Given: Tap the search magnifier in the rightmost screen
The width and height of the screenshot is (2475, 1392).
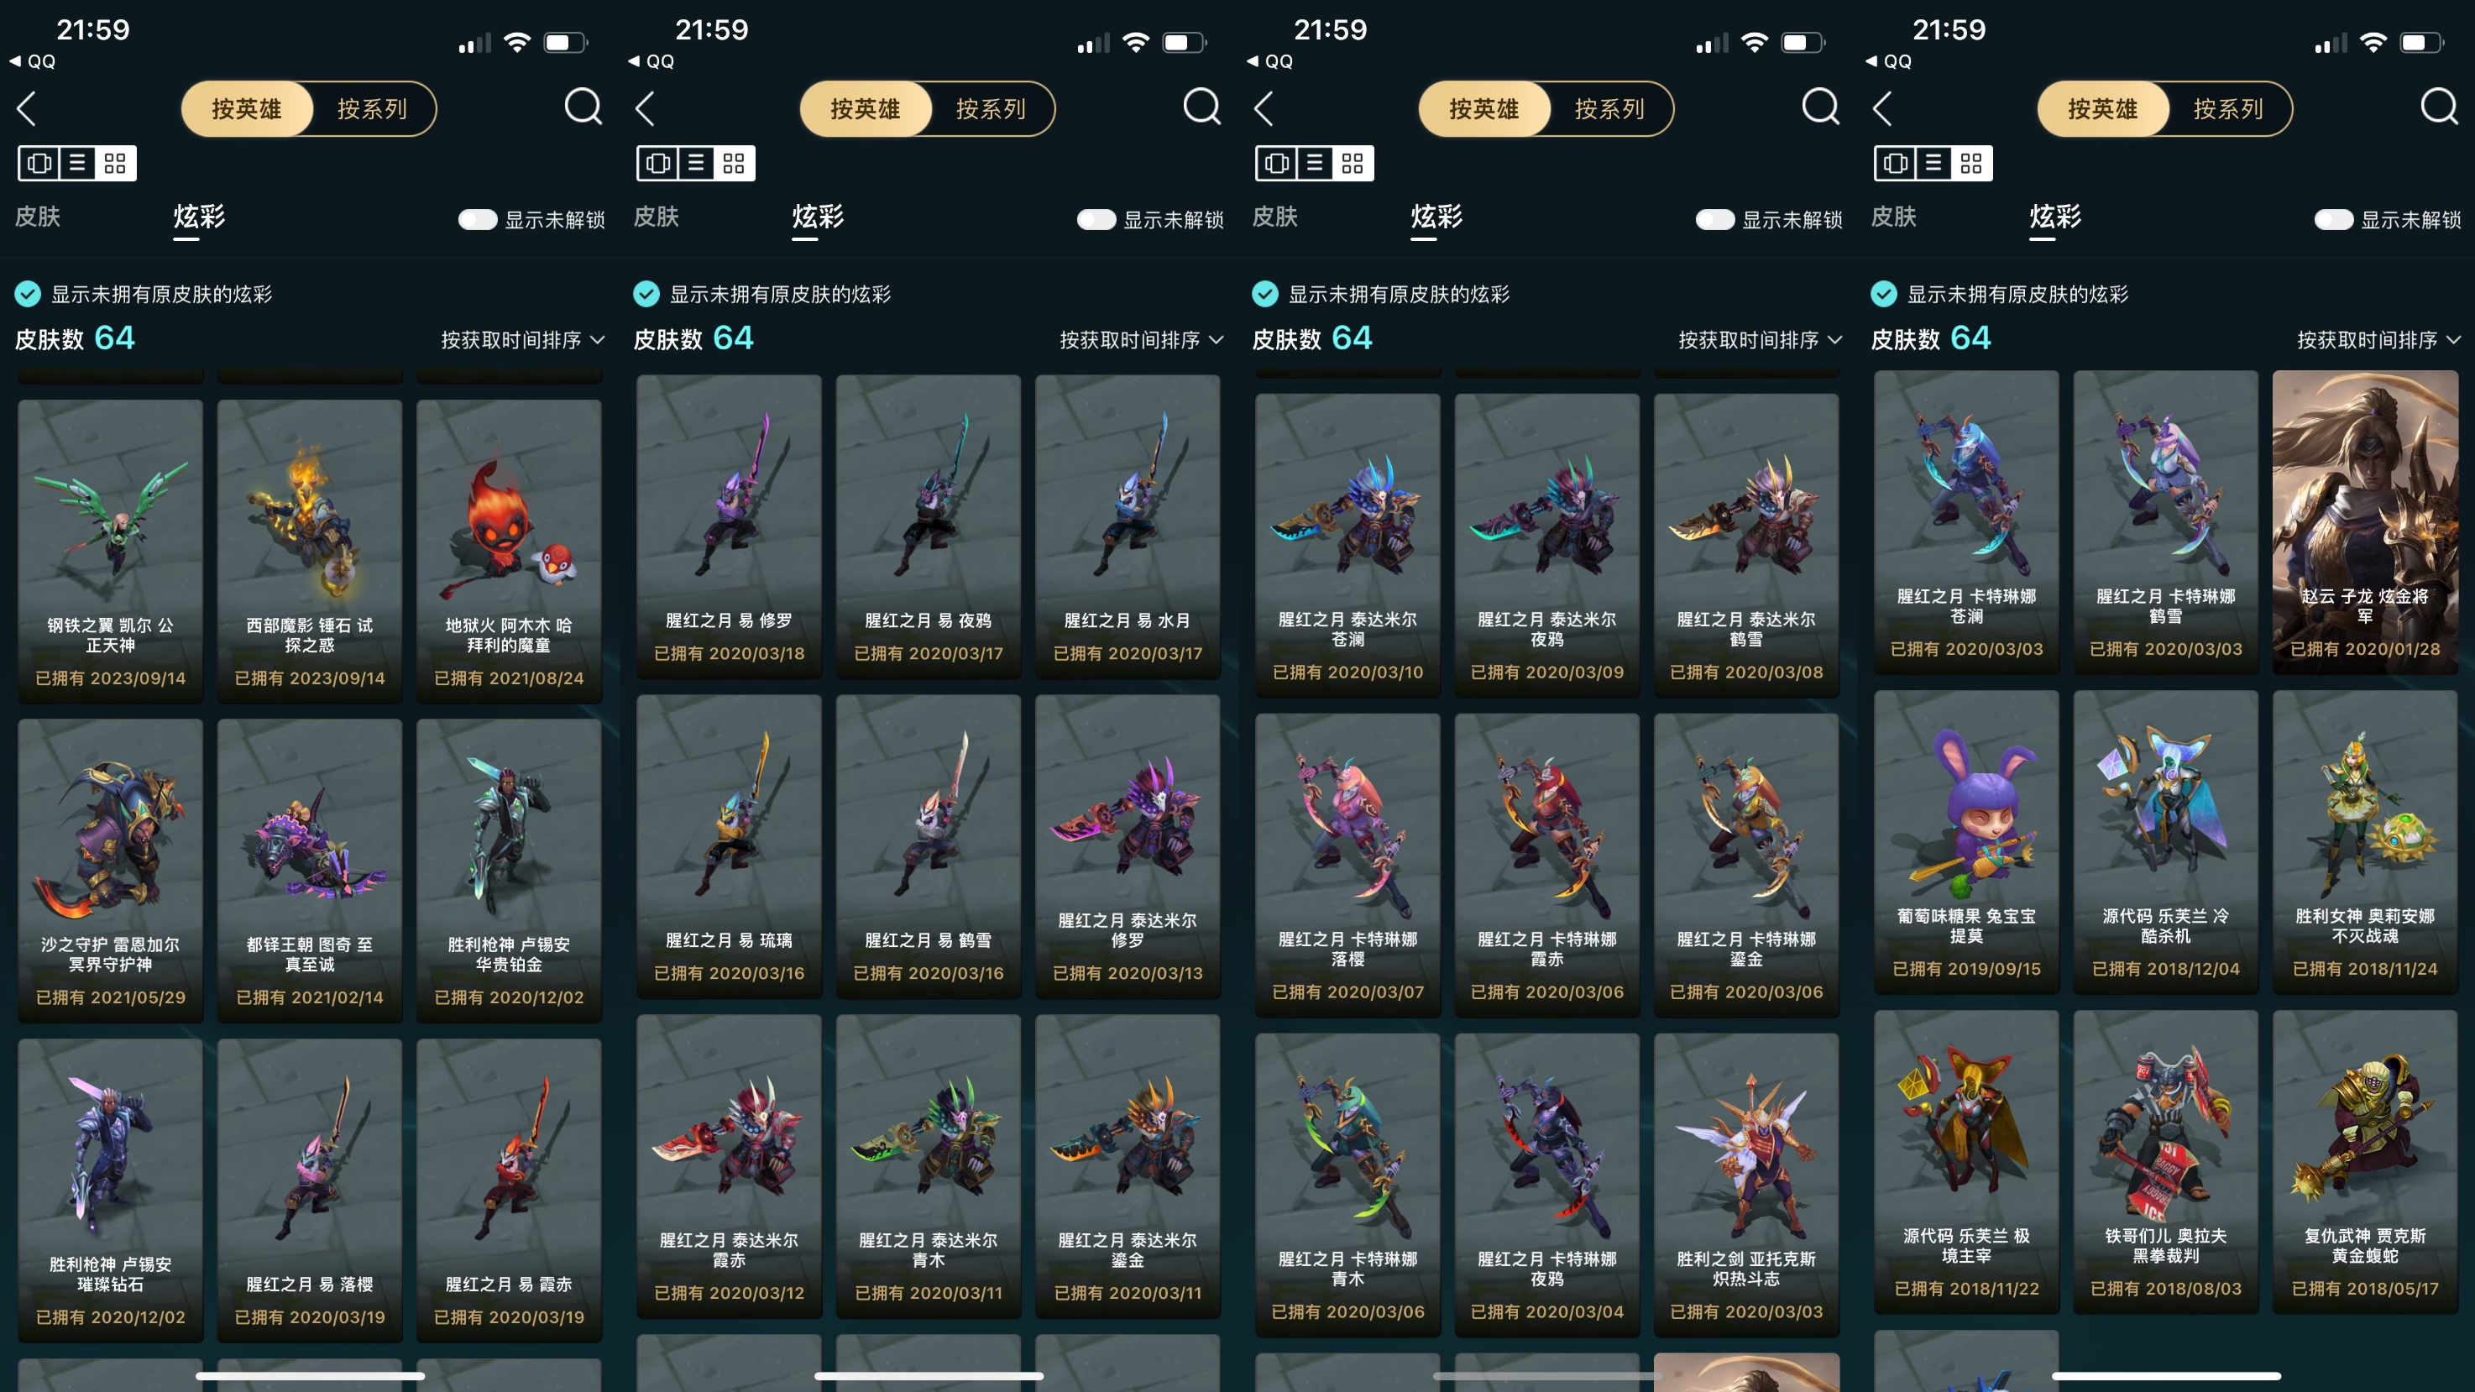Looking at the screenshot, I should click(x=2440, y=107).
